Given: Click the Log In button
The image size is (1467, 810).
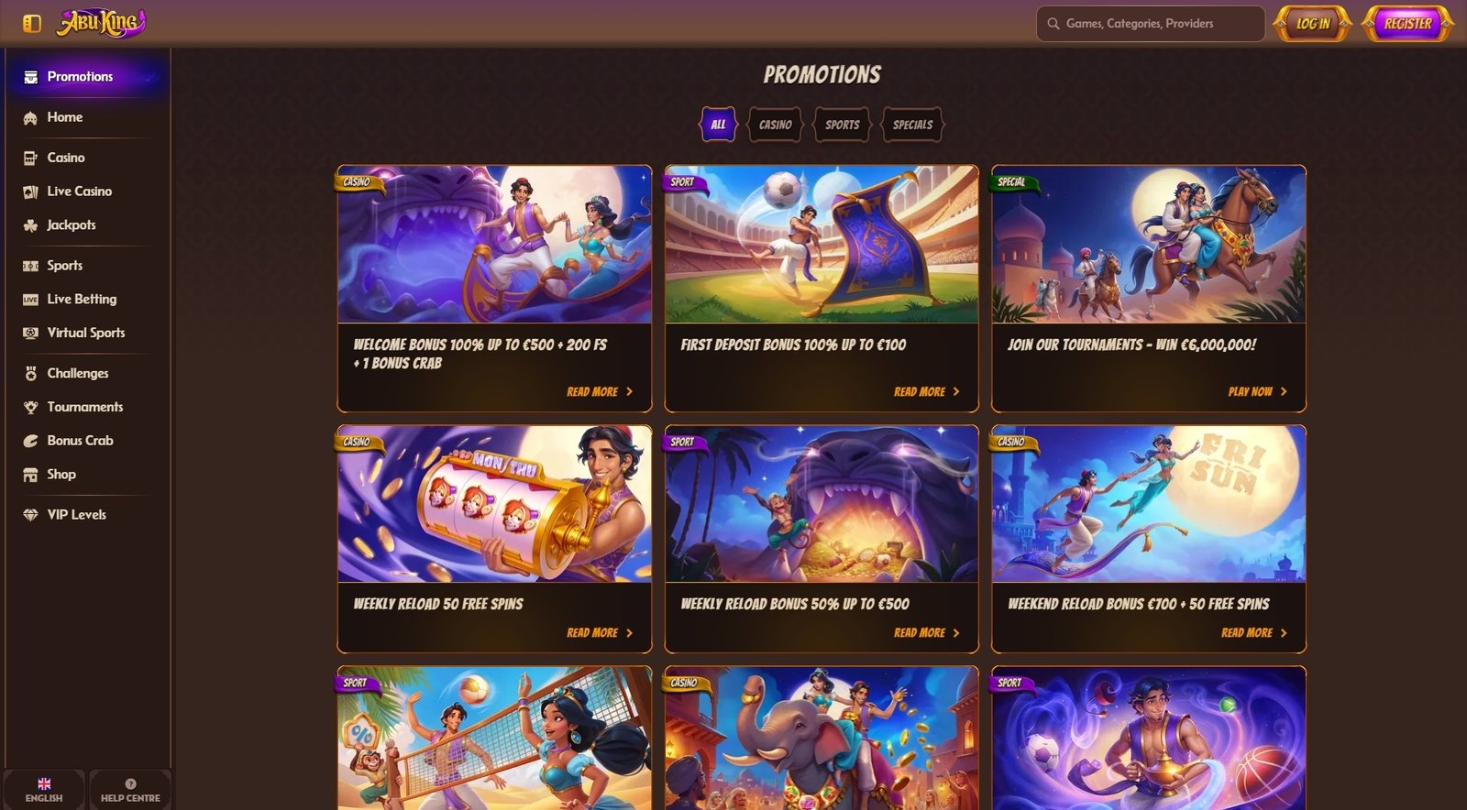Looking at the screenshot, I should pyautogui.click(x=1313, y=24).
